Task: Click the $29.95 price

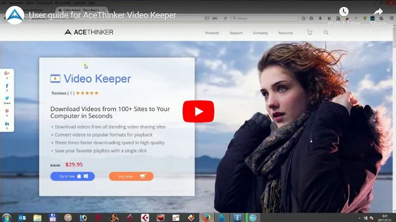Action: click(74, 165)
